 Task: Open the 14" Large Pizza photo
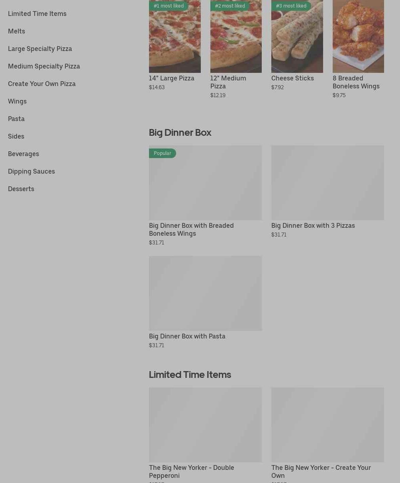coord(175,36)
